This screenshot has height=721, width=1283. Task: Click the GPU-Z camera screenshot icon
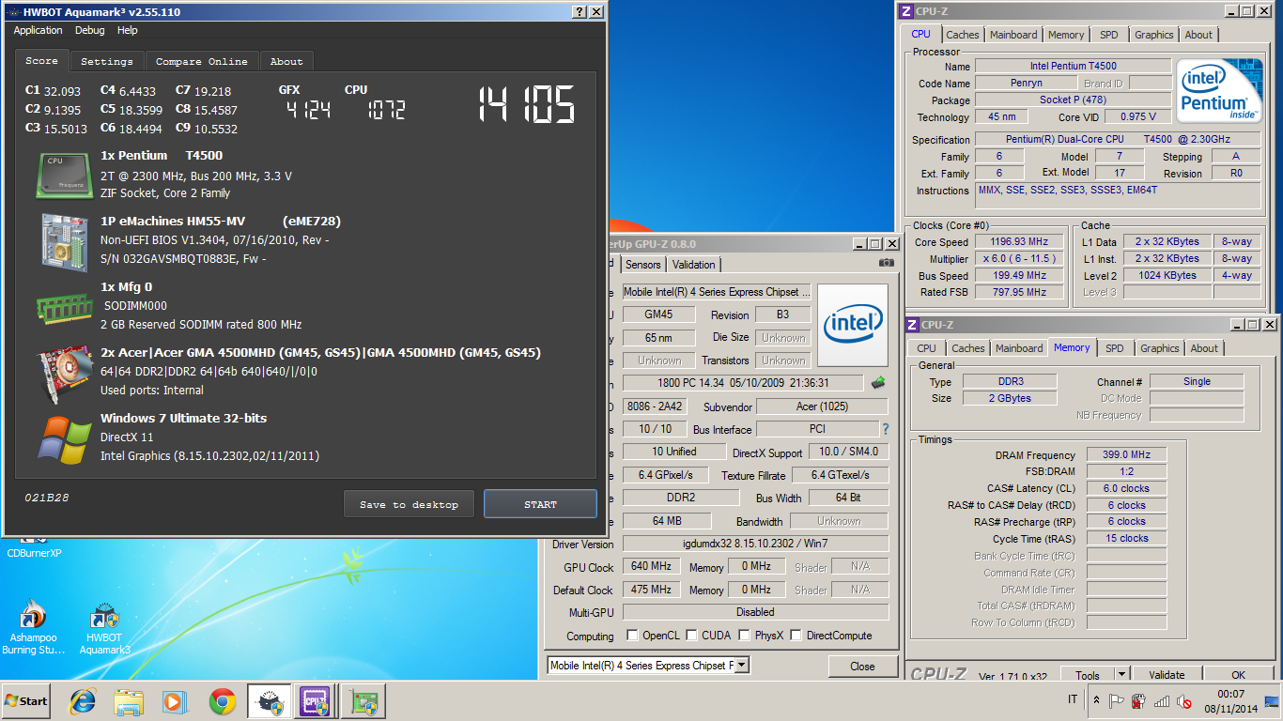886,264
